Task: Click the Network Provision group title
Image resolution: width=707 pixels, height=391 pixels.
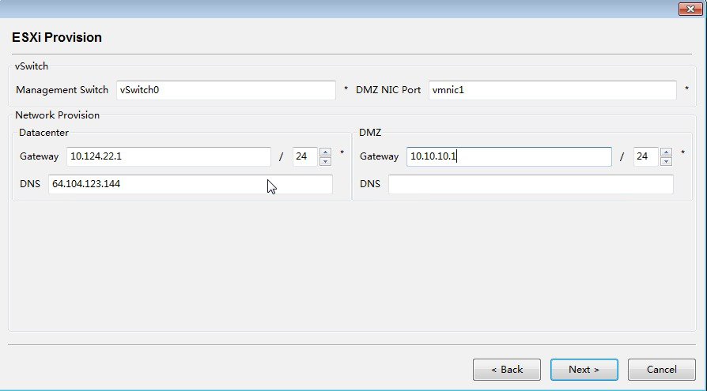Action: [57, 115]
